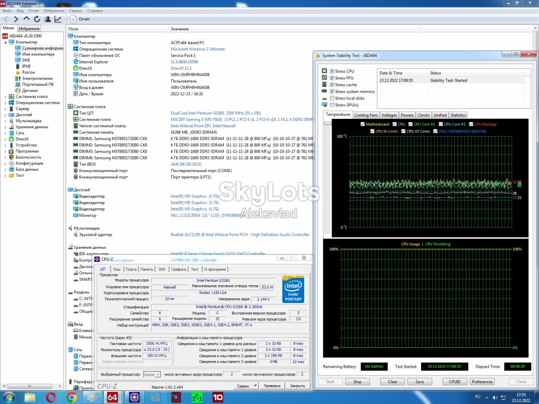Click the refresh icon in the AIDA64 toolbar
The image size is (539, 404).
37,19
